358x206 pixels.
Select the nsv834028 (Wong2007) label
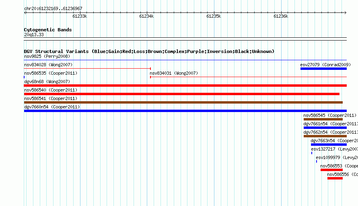pyautogui.click(x=48, y=65)
